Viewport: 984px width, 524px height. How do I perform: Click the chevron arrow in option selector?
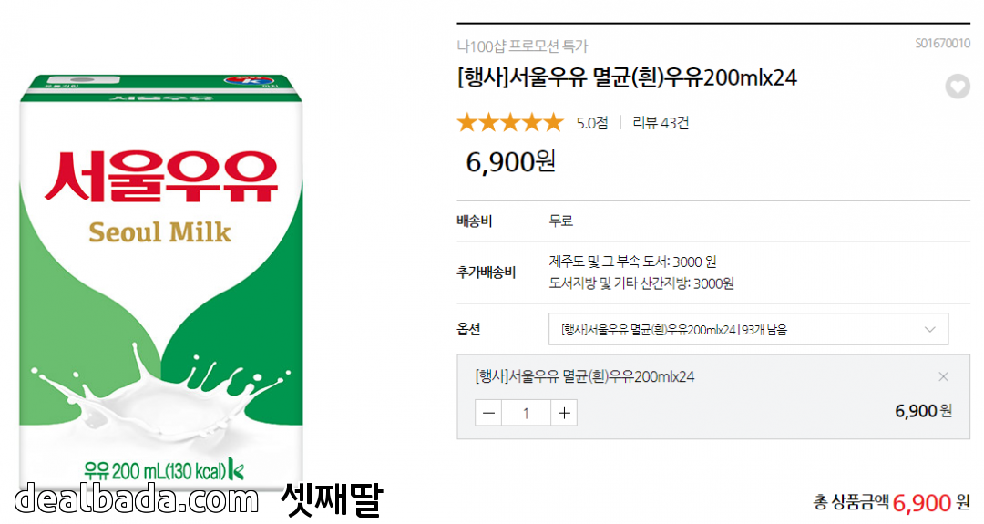(929, 329)
